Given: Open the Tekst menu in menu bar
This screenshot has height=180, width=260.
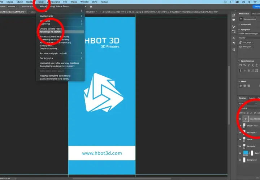Looking at the screenshot, I should point(41,2).
